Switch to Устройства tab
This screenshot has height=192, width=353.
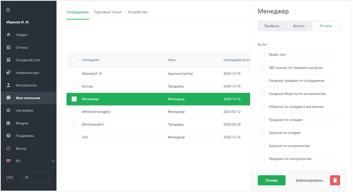(138, 12)
